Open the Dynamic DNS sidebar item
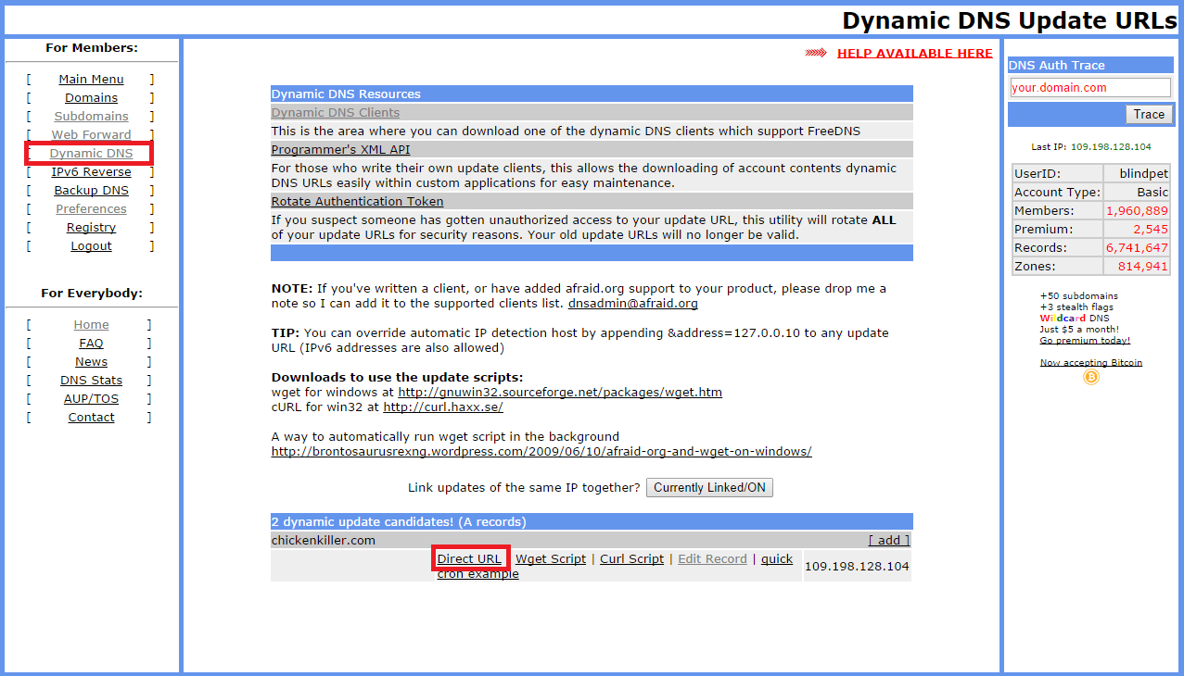This screenshot has width=1184, height=676. (x=91, y=154)
